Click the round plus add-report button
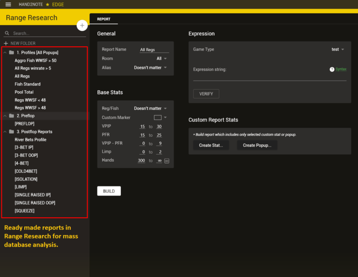 tap(82, 25)
